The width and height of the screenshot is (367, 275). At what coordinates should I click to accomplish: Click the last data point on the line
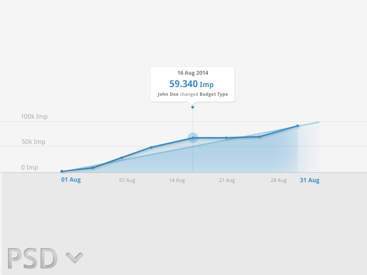pyautogui.click(x=298, y=126)
